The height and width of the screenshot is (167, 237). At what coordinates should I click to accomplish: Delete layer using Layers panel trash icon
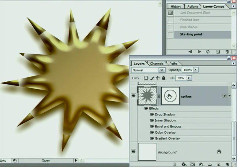coord(227,164)
